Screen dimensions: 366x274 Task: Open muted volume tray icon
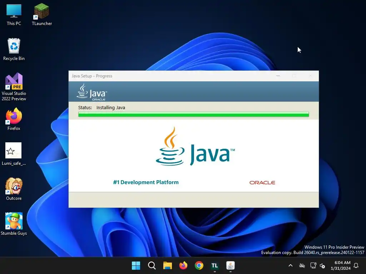(322, 265)
